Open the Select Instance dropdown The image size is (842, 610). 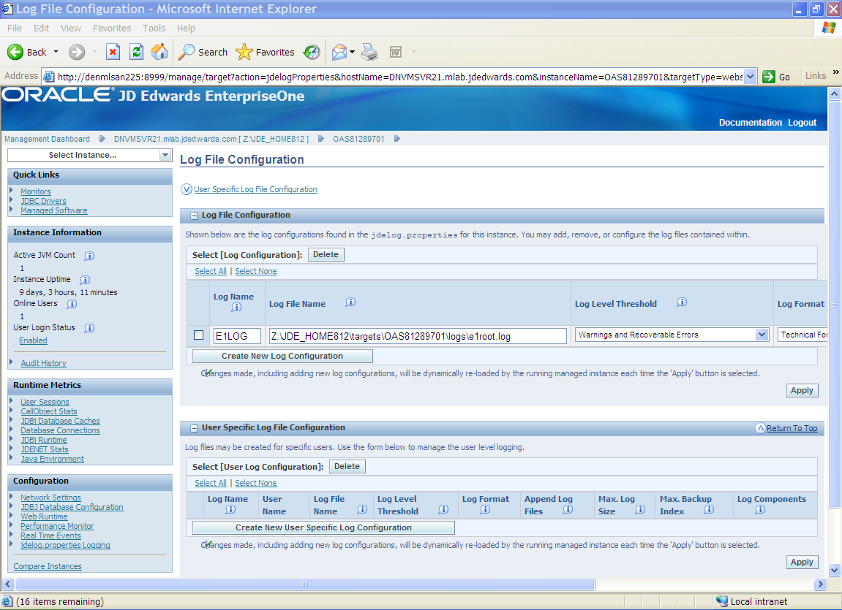tap(165, 155)
